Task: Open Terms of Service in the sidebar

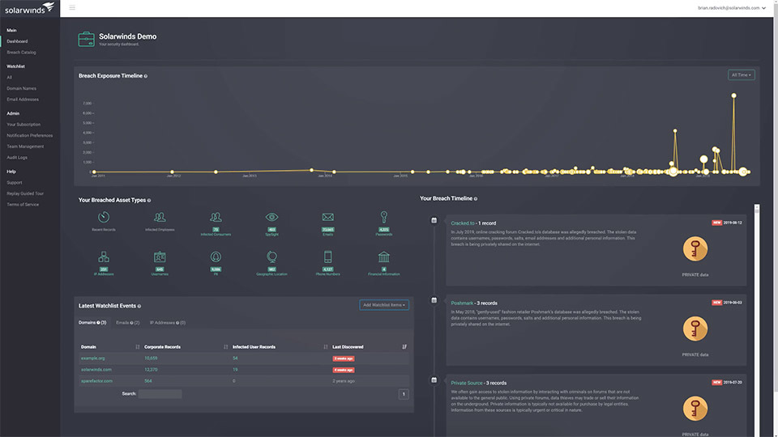Action: (23, 205)
